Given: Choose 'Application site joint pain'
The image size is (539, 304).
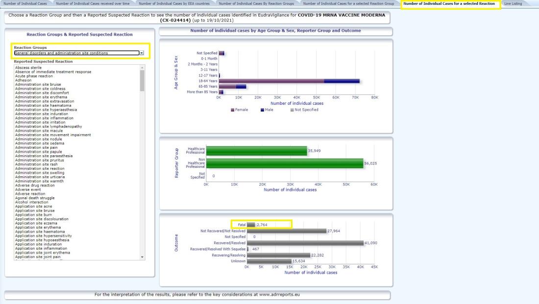Looking at the screenshot, I should pyautogui.click(x=37, y=257).
